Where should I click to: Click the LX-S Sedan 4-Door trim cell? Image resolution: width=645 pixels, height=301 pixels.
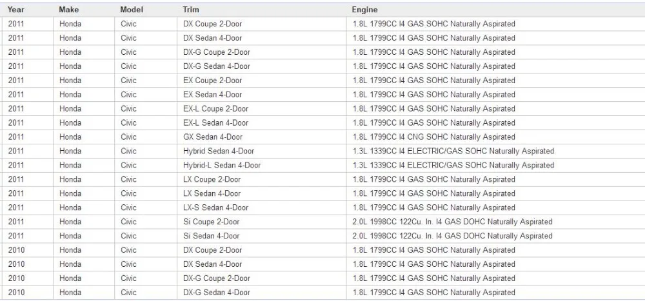pyautogui.click(x=262, y=208)
